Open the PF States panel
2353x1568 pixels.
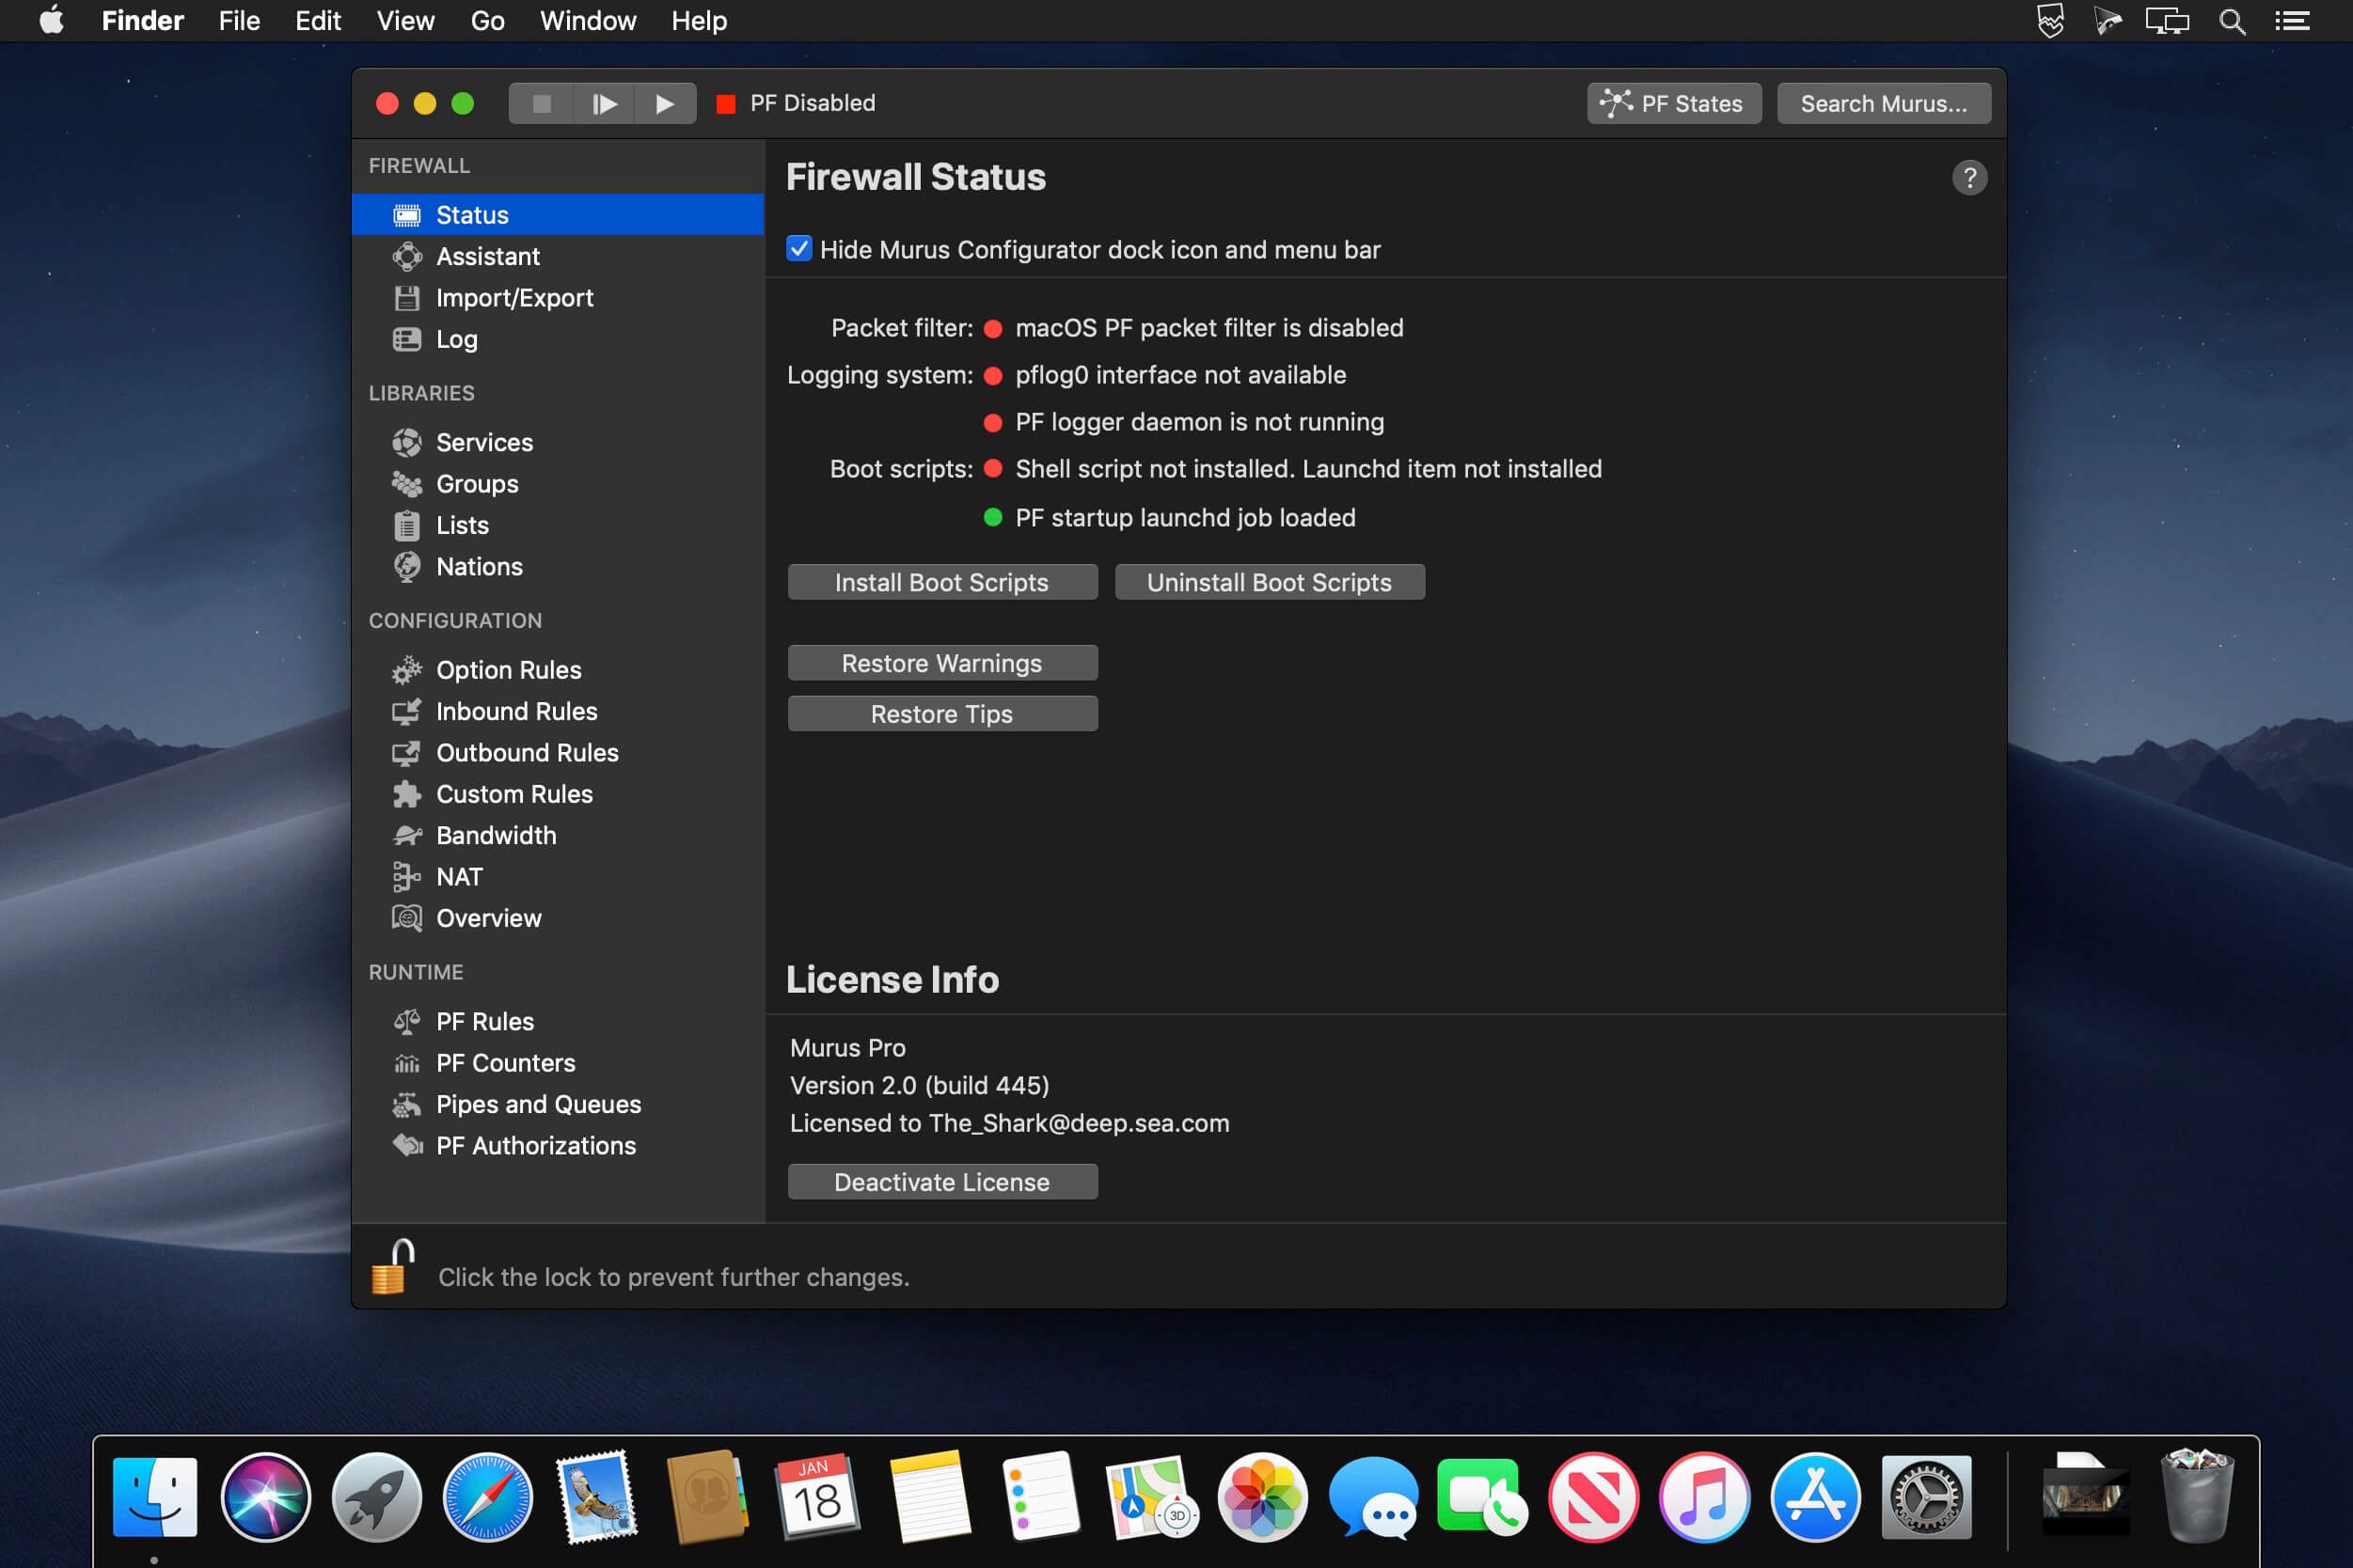tap(1674, 103)
